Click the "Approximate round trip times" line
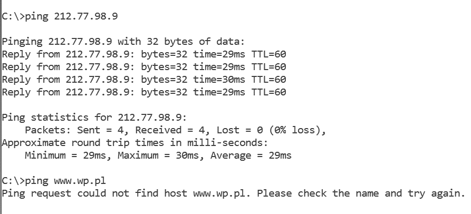This screenshot has width=471, height=214. coord(135,143)
